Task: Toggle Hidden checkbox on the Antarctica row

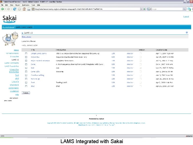Action: [x=140, y=57]
